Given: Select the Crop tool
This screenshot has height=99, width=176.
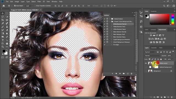Looking at the screenshot, I should click(2, 20).
